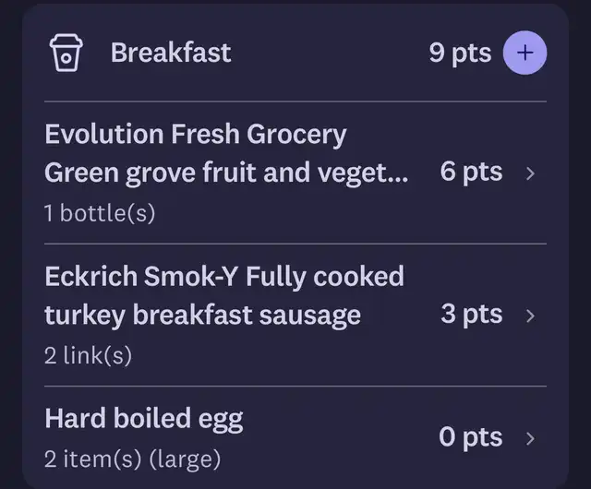Open the Hard boiled egg entry

click(x=295, y=438)
